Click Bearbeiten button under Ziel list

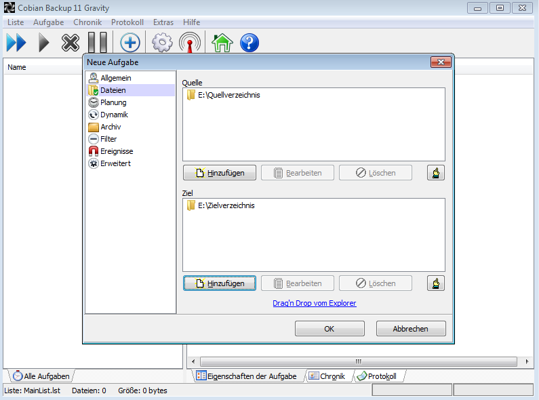pos(298,283)
